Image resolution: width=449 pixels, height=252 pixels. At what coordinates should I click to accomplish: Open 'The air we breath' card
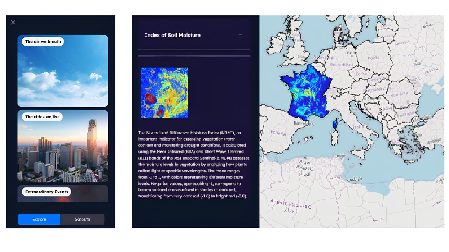tap(63, 71)
